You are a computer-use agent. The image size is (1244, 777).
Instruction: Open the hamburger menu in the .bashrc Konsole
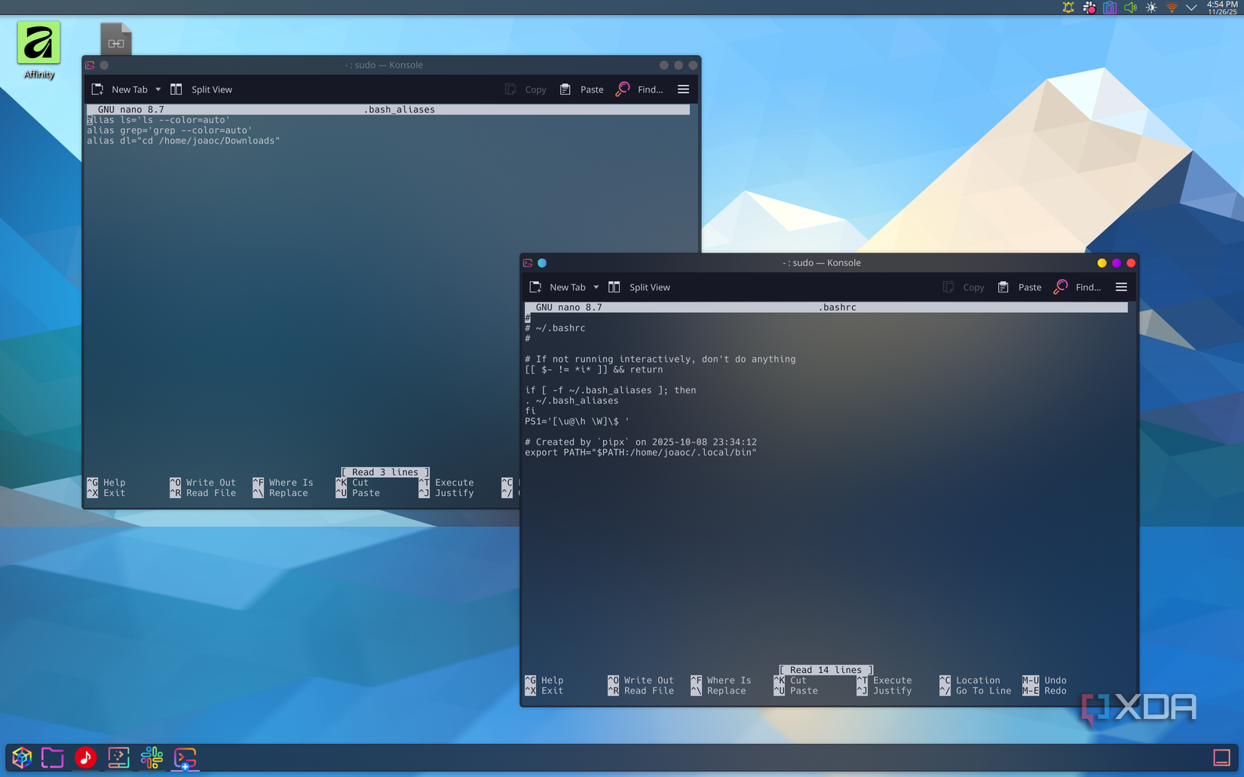coord(1121,287)
